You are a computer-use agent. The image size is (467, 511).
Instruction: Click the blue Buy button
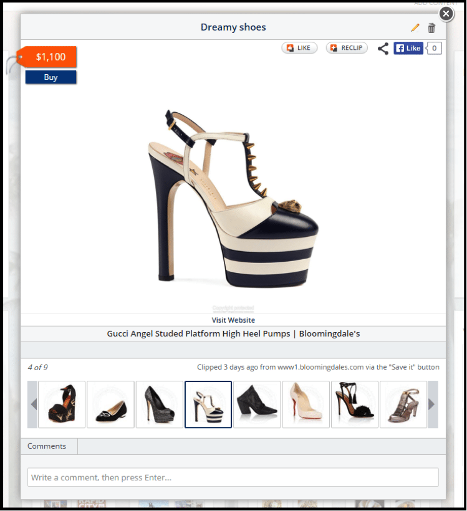point(51,77)
